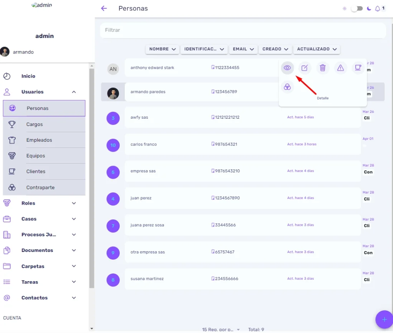The width and height of the screenshot is (393, 333).
Task: Click "Act. hace 5 días" on awfy sas row
Action: [301, 117]
